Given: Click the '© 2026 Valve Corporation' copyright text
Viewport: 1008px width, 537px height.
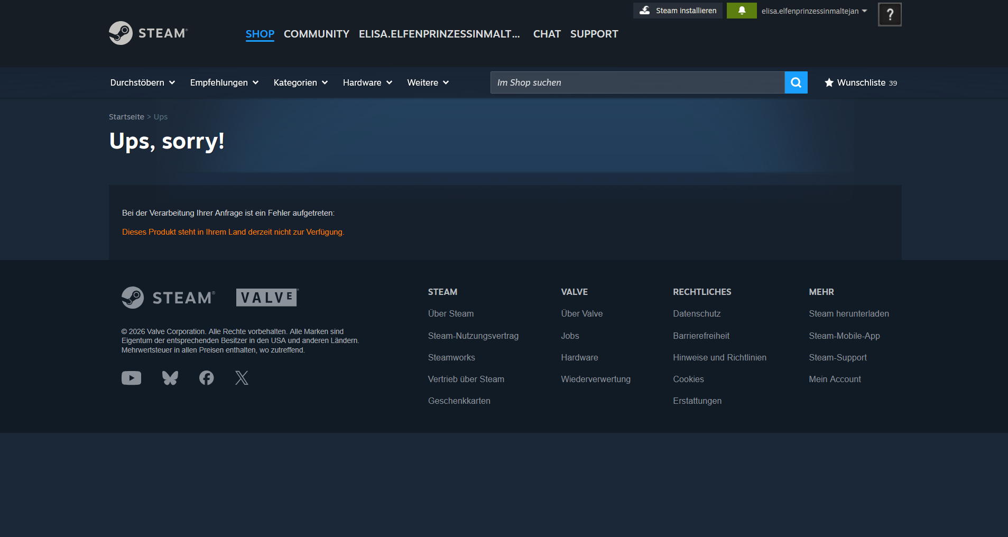Looking at the screenshot, I should click(x=241, y=341).
